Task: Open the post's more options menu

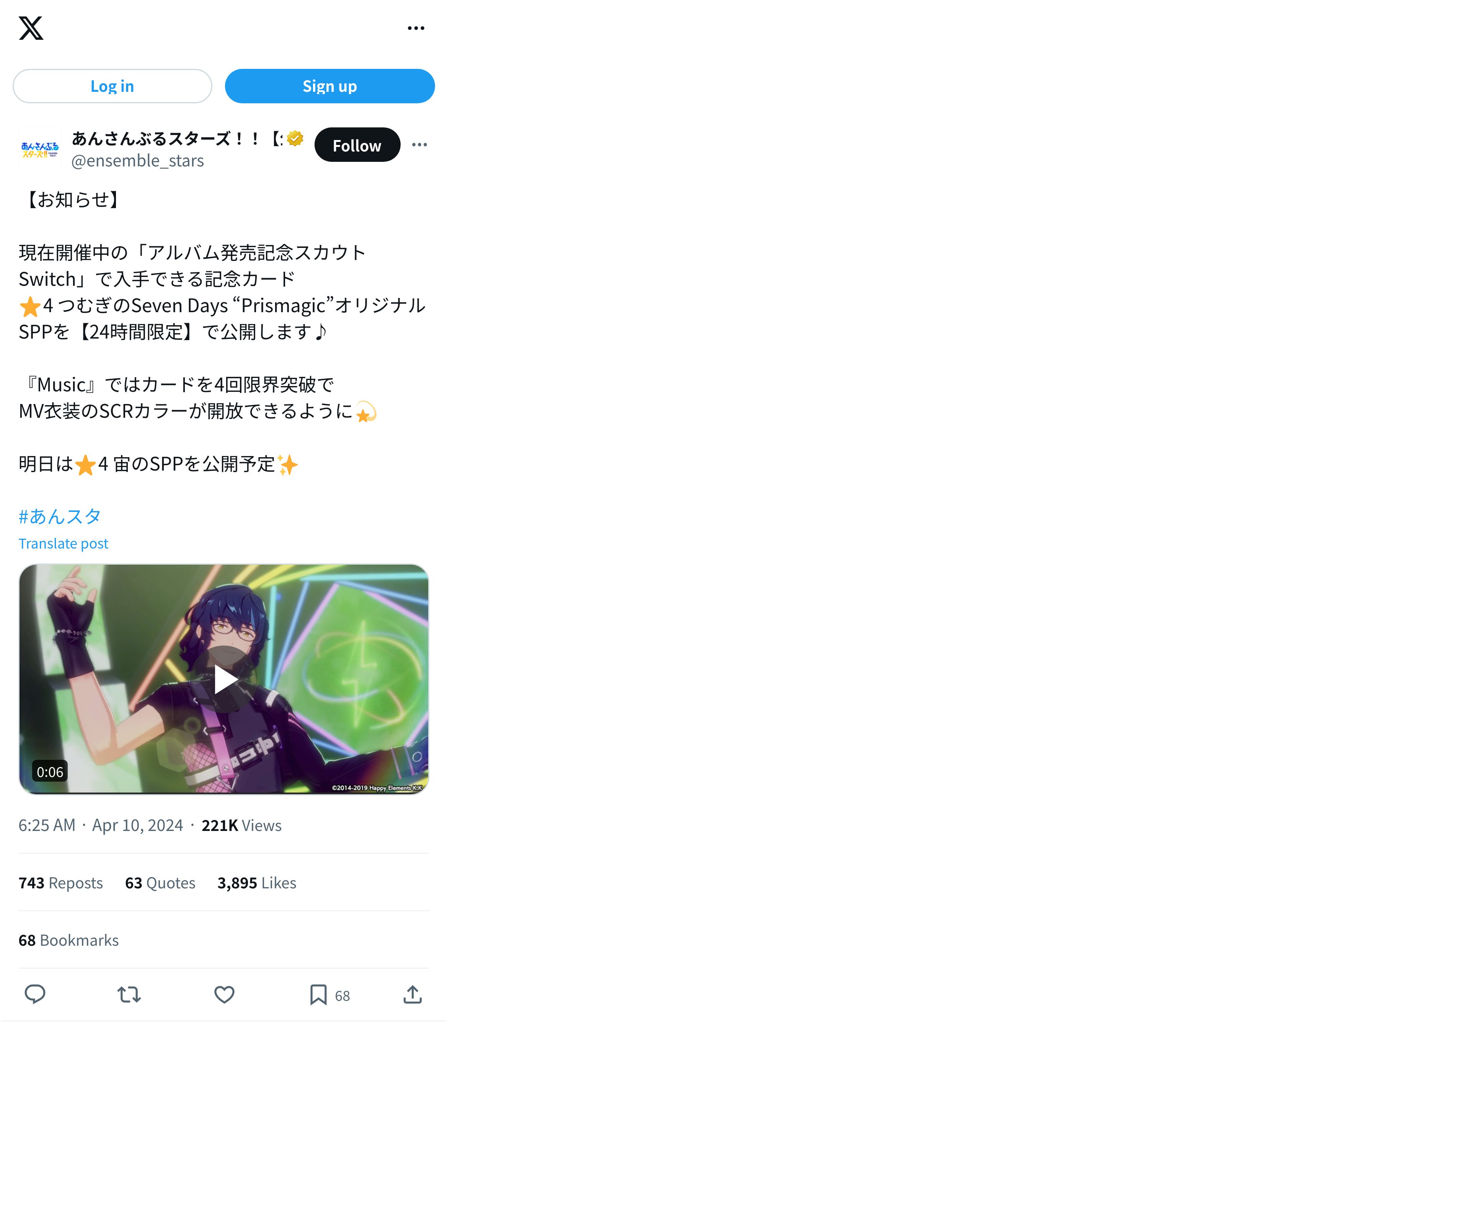Action: (x=419, y=145)
